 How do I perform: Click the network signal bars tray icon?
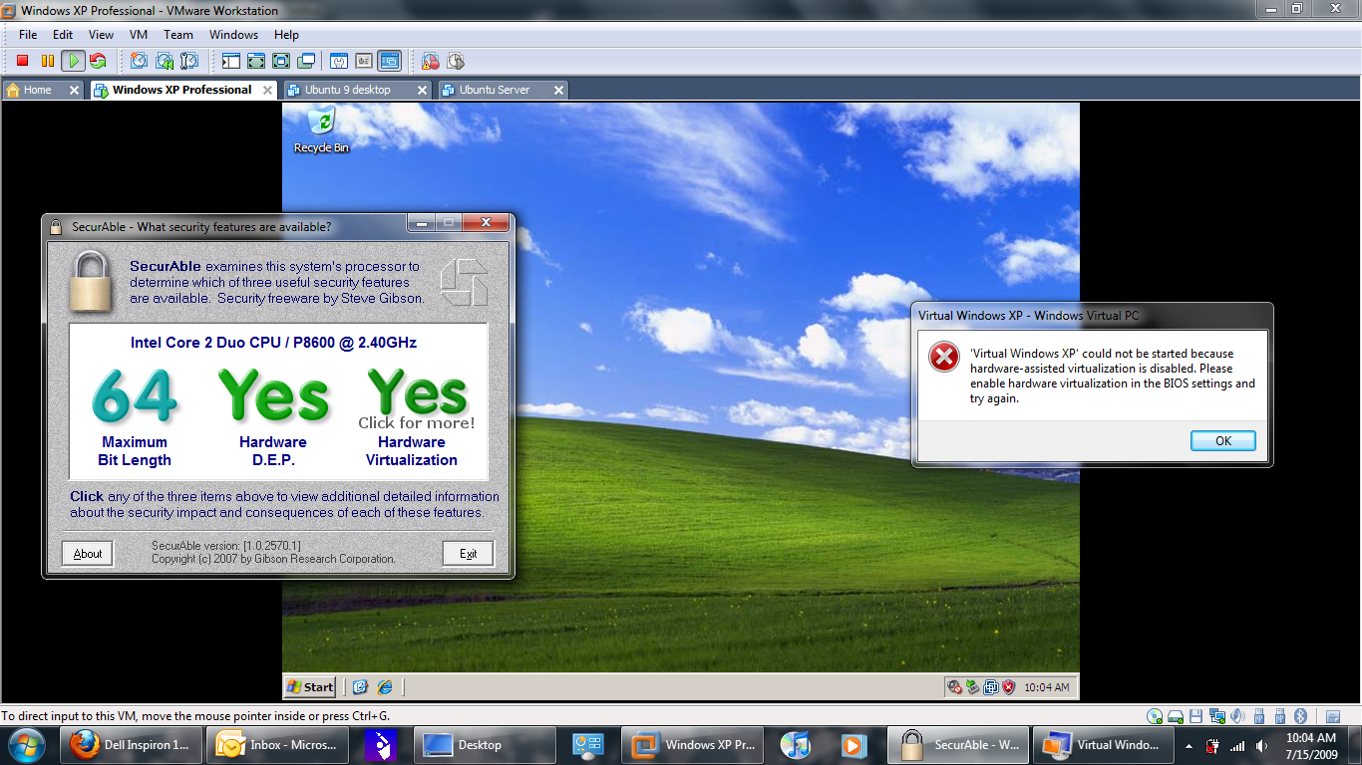click(x=1237, y=745)
